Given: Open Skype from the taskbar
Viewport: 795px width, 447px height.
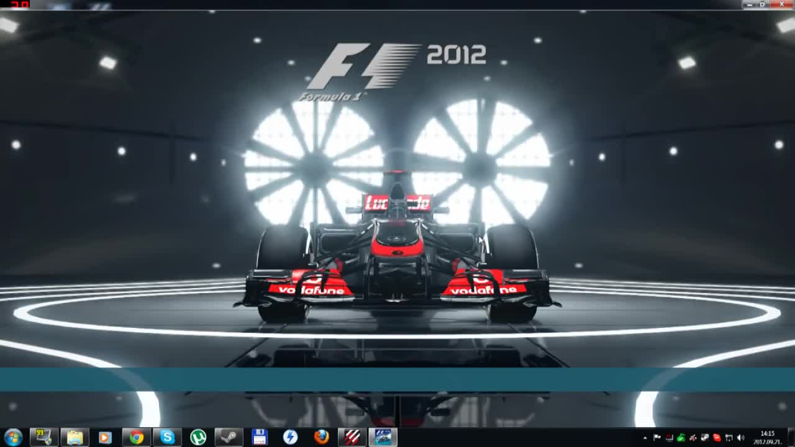Looking at the screenshot, I should 167,437.
